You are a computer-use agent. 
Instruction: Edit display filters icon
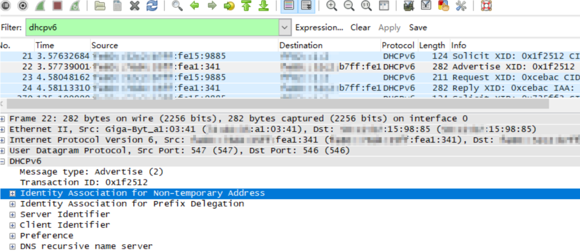coord(426,6)
